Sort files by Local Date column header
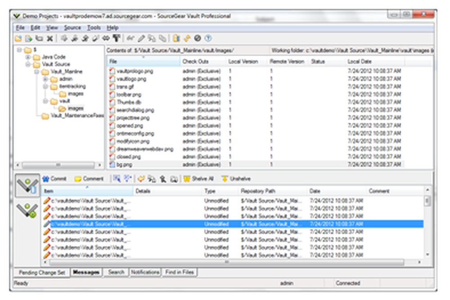The width and height of the screenshot is (450, 300). (375, 61)
